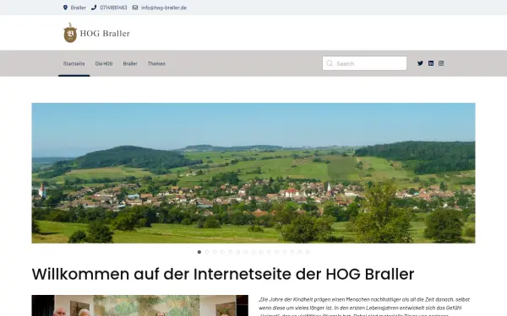The image size is (507, 316).
Task: Click the phone number 07141881463
Action: click(113, 8)
